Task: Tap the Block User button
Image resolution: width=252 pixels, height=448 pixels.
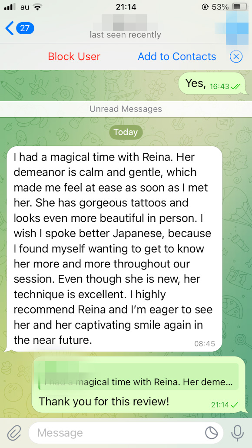Action: [74, 56]
